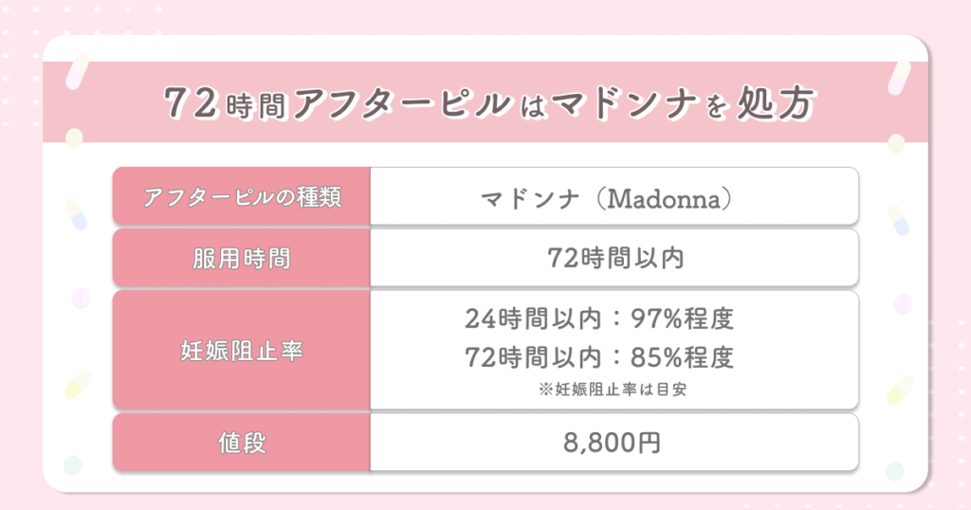Image resolution: width=971 pixels, height=510 pixels.
Task: Click the 24時間以内：97%程度 text line
Action: [x=599, y=319]
